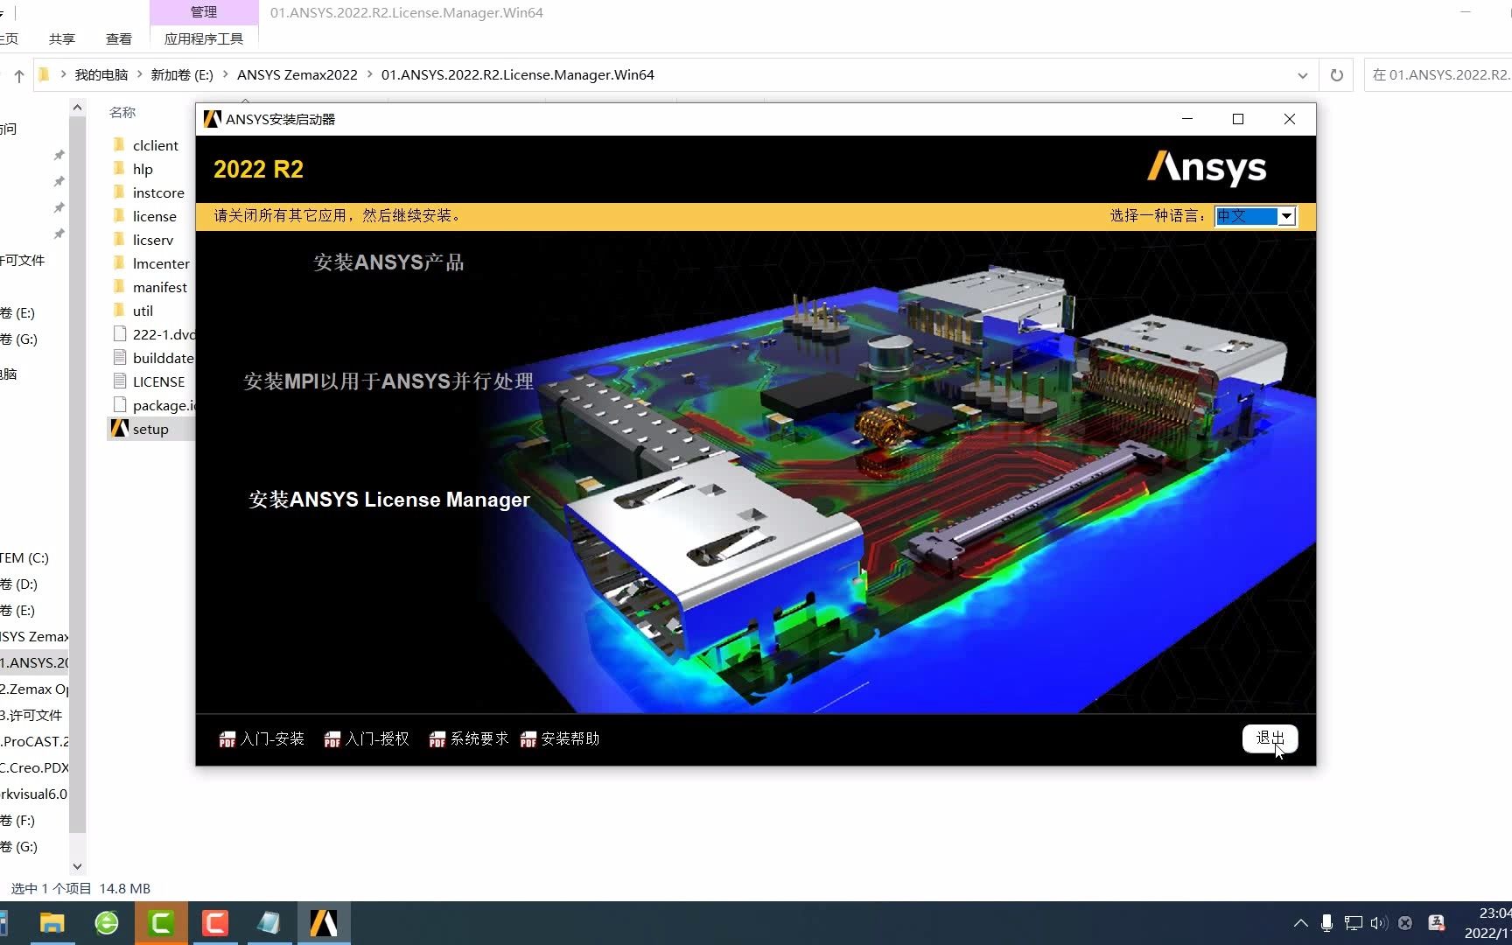Click ANSYS Zemax2022 in the breadcrumb path

pos(297,74)
